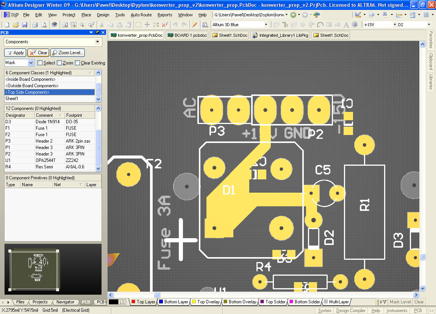Click the Place String text tool
The width and height of the screenshot is (436, 314).
point(346,25)
